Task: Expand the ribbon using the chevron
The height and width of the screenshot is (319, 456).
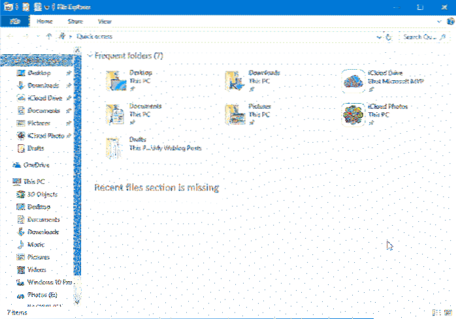Action: (x=437, y=21)
